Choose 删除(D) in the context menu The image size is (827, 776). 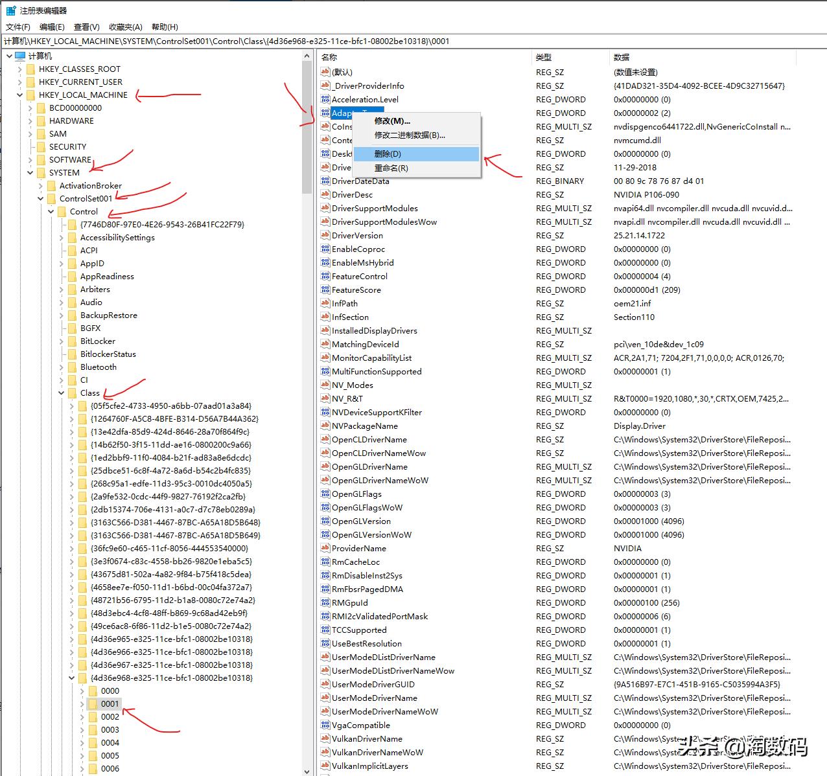click(388, 154)
